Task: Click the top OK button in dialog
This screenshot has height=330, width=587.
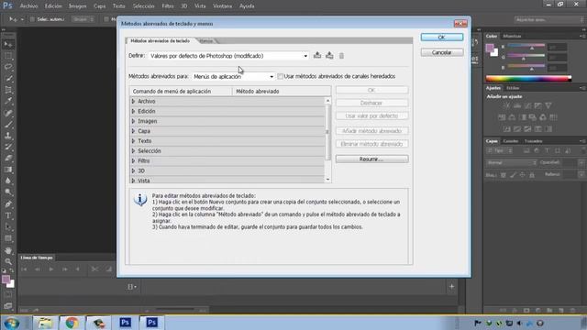Action: tap(442, 37)
